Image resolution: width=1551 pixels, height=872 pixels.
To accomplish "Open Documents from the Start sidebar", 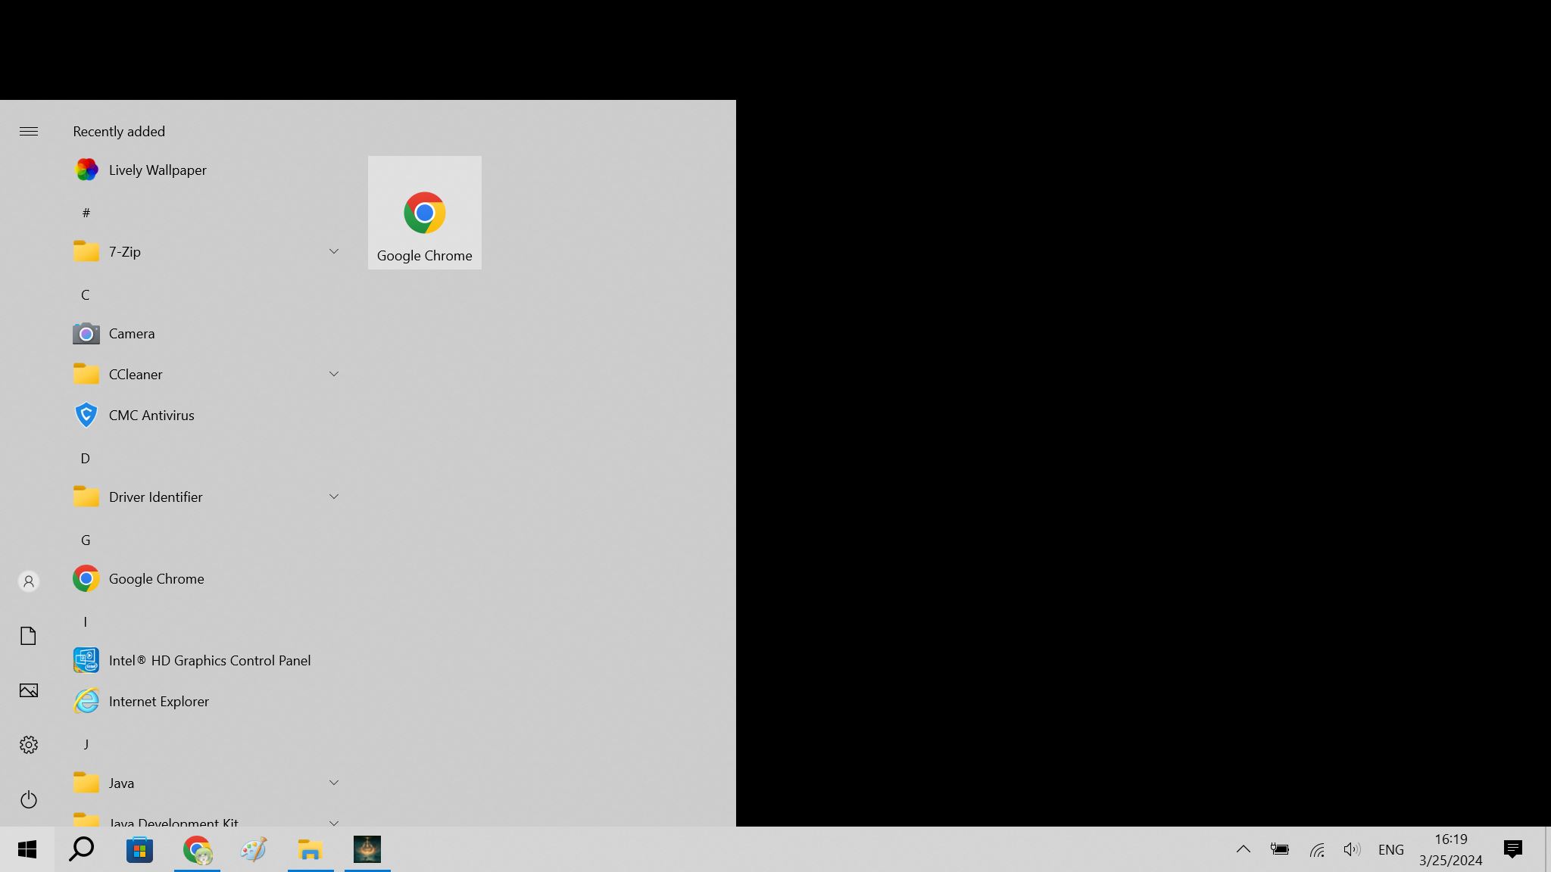I will pos(29,636).
